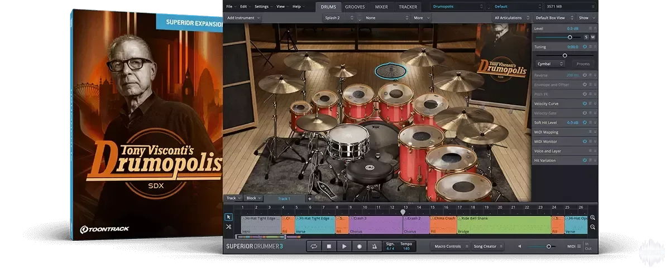Select the scissors cut tool
Image resolution: width=670 pixels, height=272 pixels.
[x=229, y=227]
